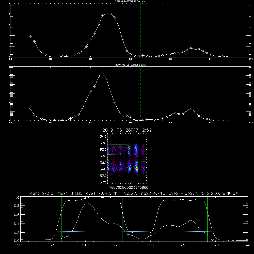This screenshot has height=254, width=254.
Task: Click y-axis label 3 on dusk plot
Action: pyautogui.click(x=9, y=94)
